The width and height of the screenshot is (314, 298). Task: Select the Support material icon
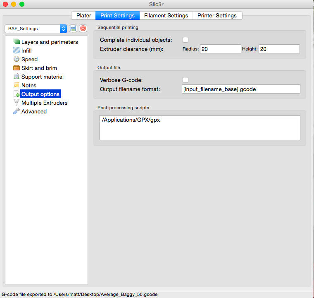click(x=17, y=77)
